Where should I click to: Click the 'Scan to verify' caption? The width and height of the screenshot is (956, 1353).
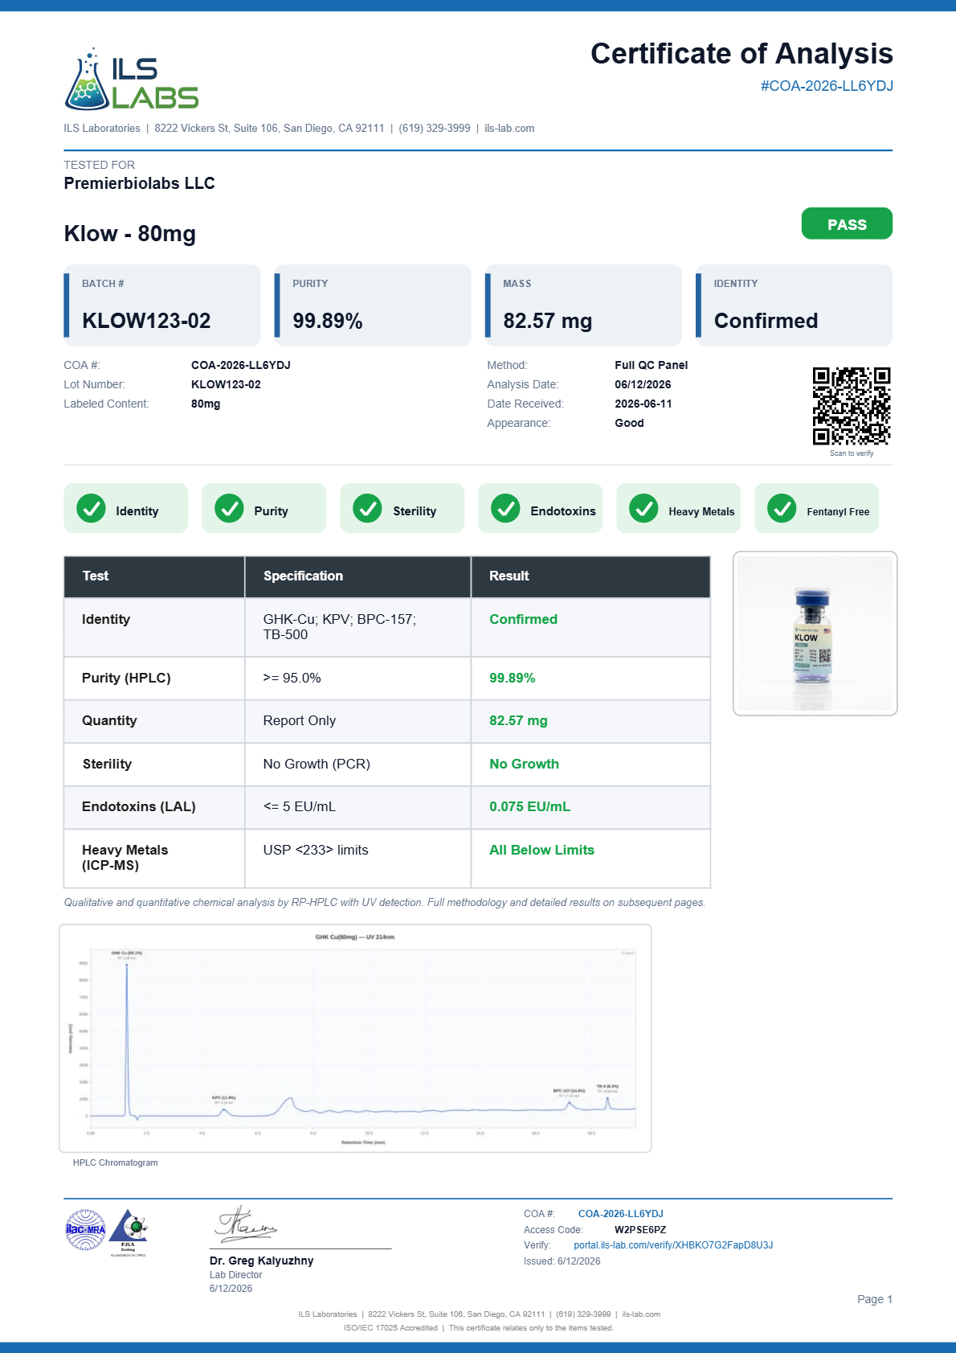pyautogui.click(x=852, y=453)
